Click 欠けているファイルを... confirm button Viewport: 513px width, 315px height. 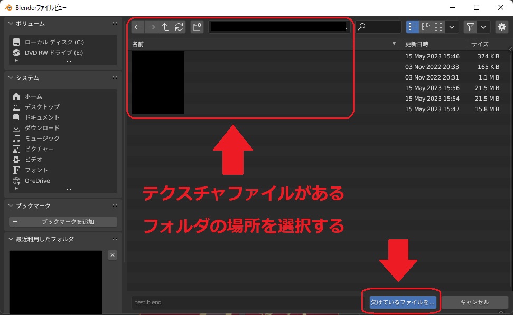(403, 302)
